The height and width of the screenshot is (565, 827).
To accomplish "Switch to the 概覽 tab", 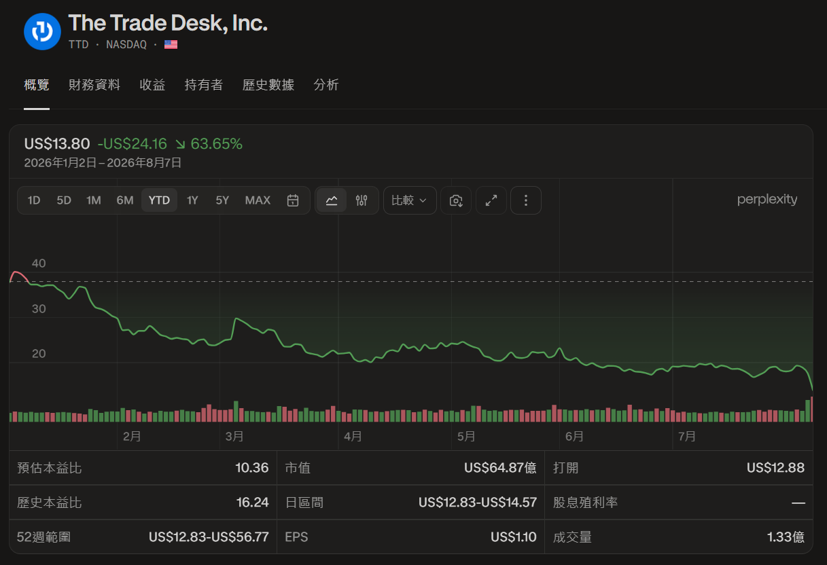I will [37, 85].
